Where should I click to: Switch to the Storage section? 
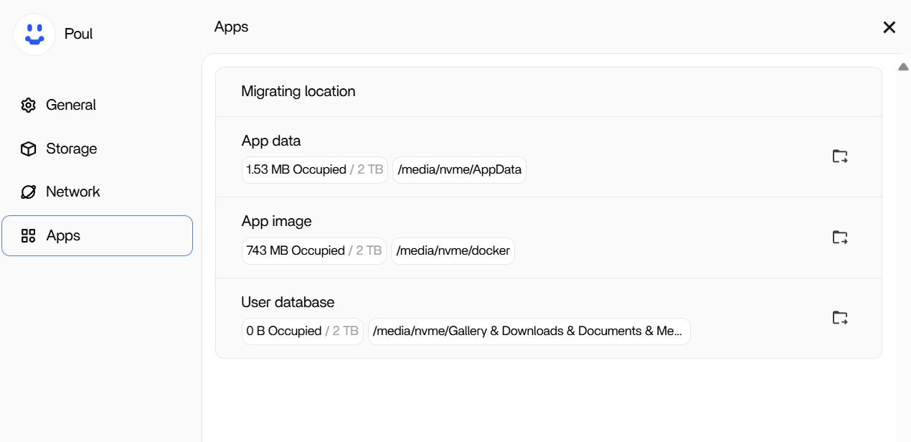tap(71, 149)
